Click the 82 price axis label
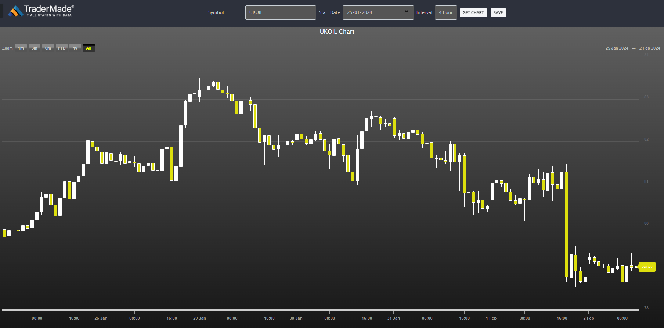The height and width of the screenshot is (328, 664). (x=646, y=139)
